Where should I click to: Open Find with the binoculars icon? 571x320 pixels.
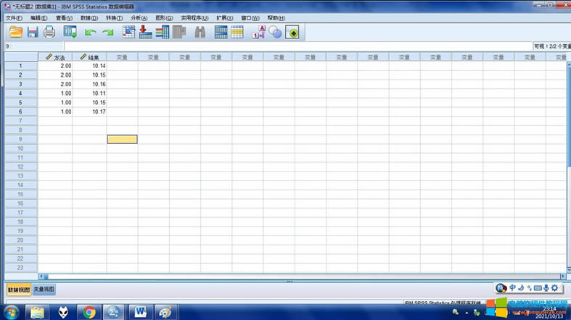point(200,33)
